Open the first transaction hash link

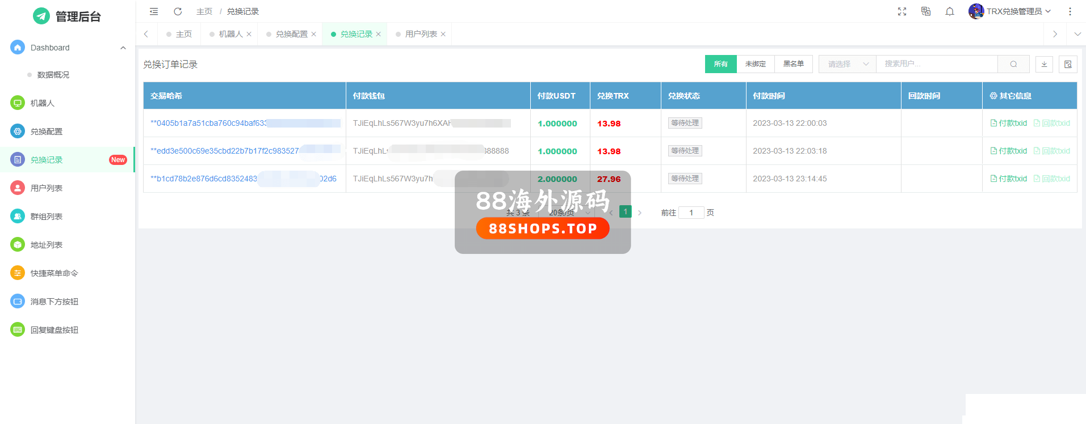click(208, 123)
